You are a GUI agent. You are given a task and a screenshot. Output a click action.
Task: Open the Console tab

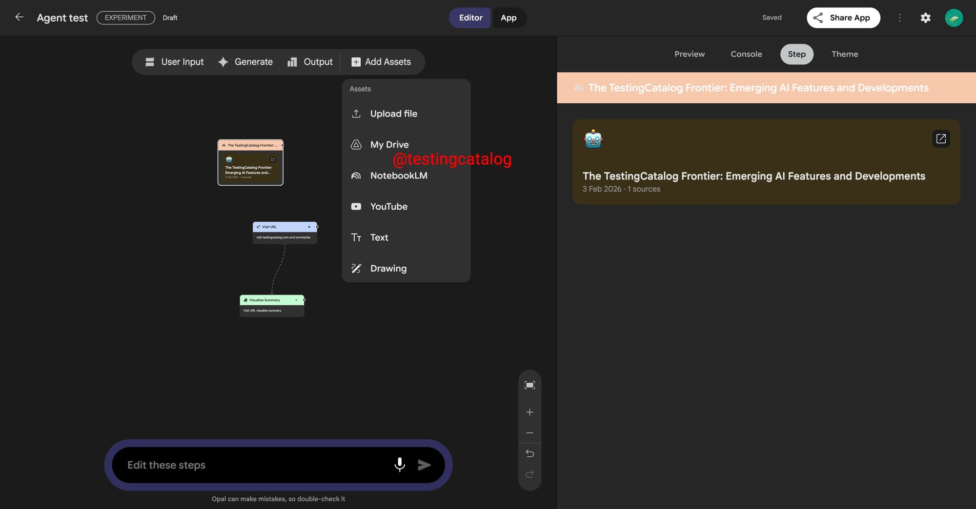click(x=746, y=54)
